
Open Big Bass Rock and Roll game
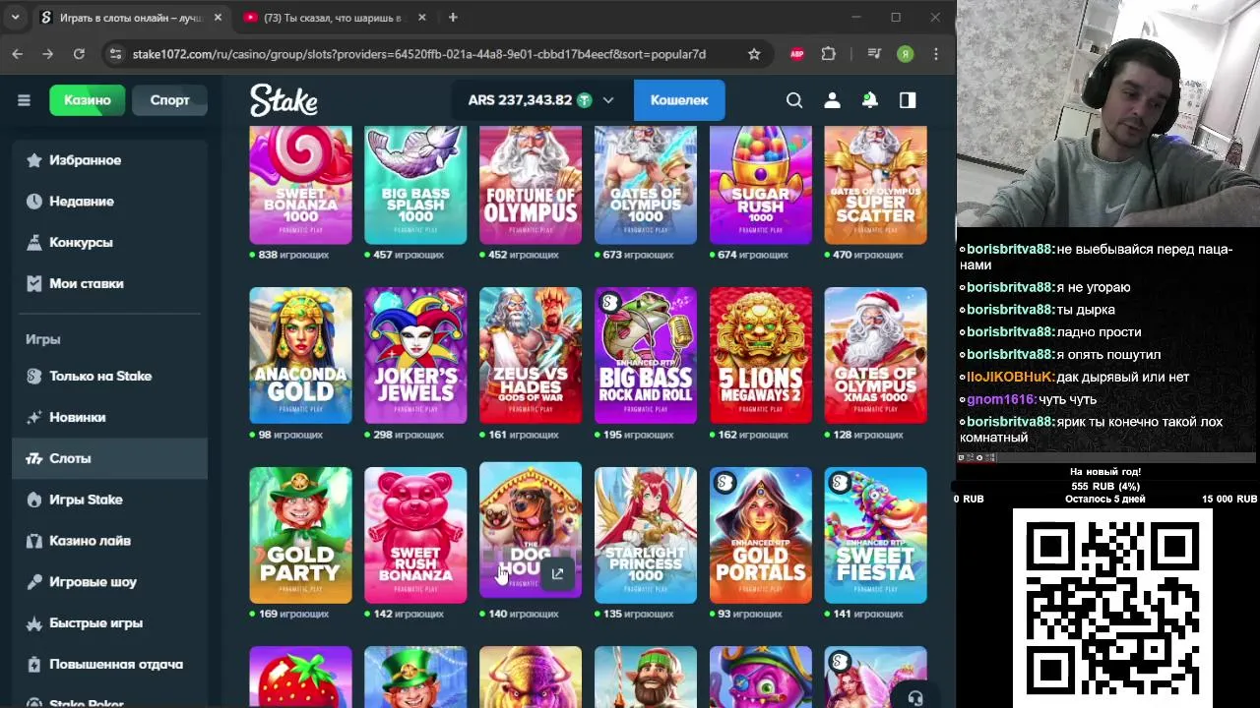coord(646,355)
